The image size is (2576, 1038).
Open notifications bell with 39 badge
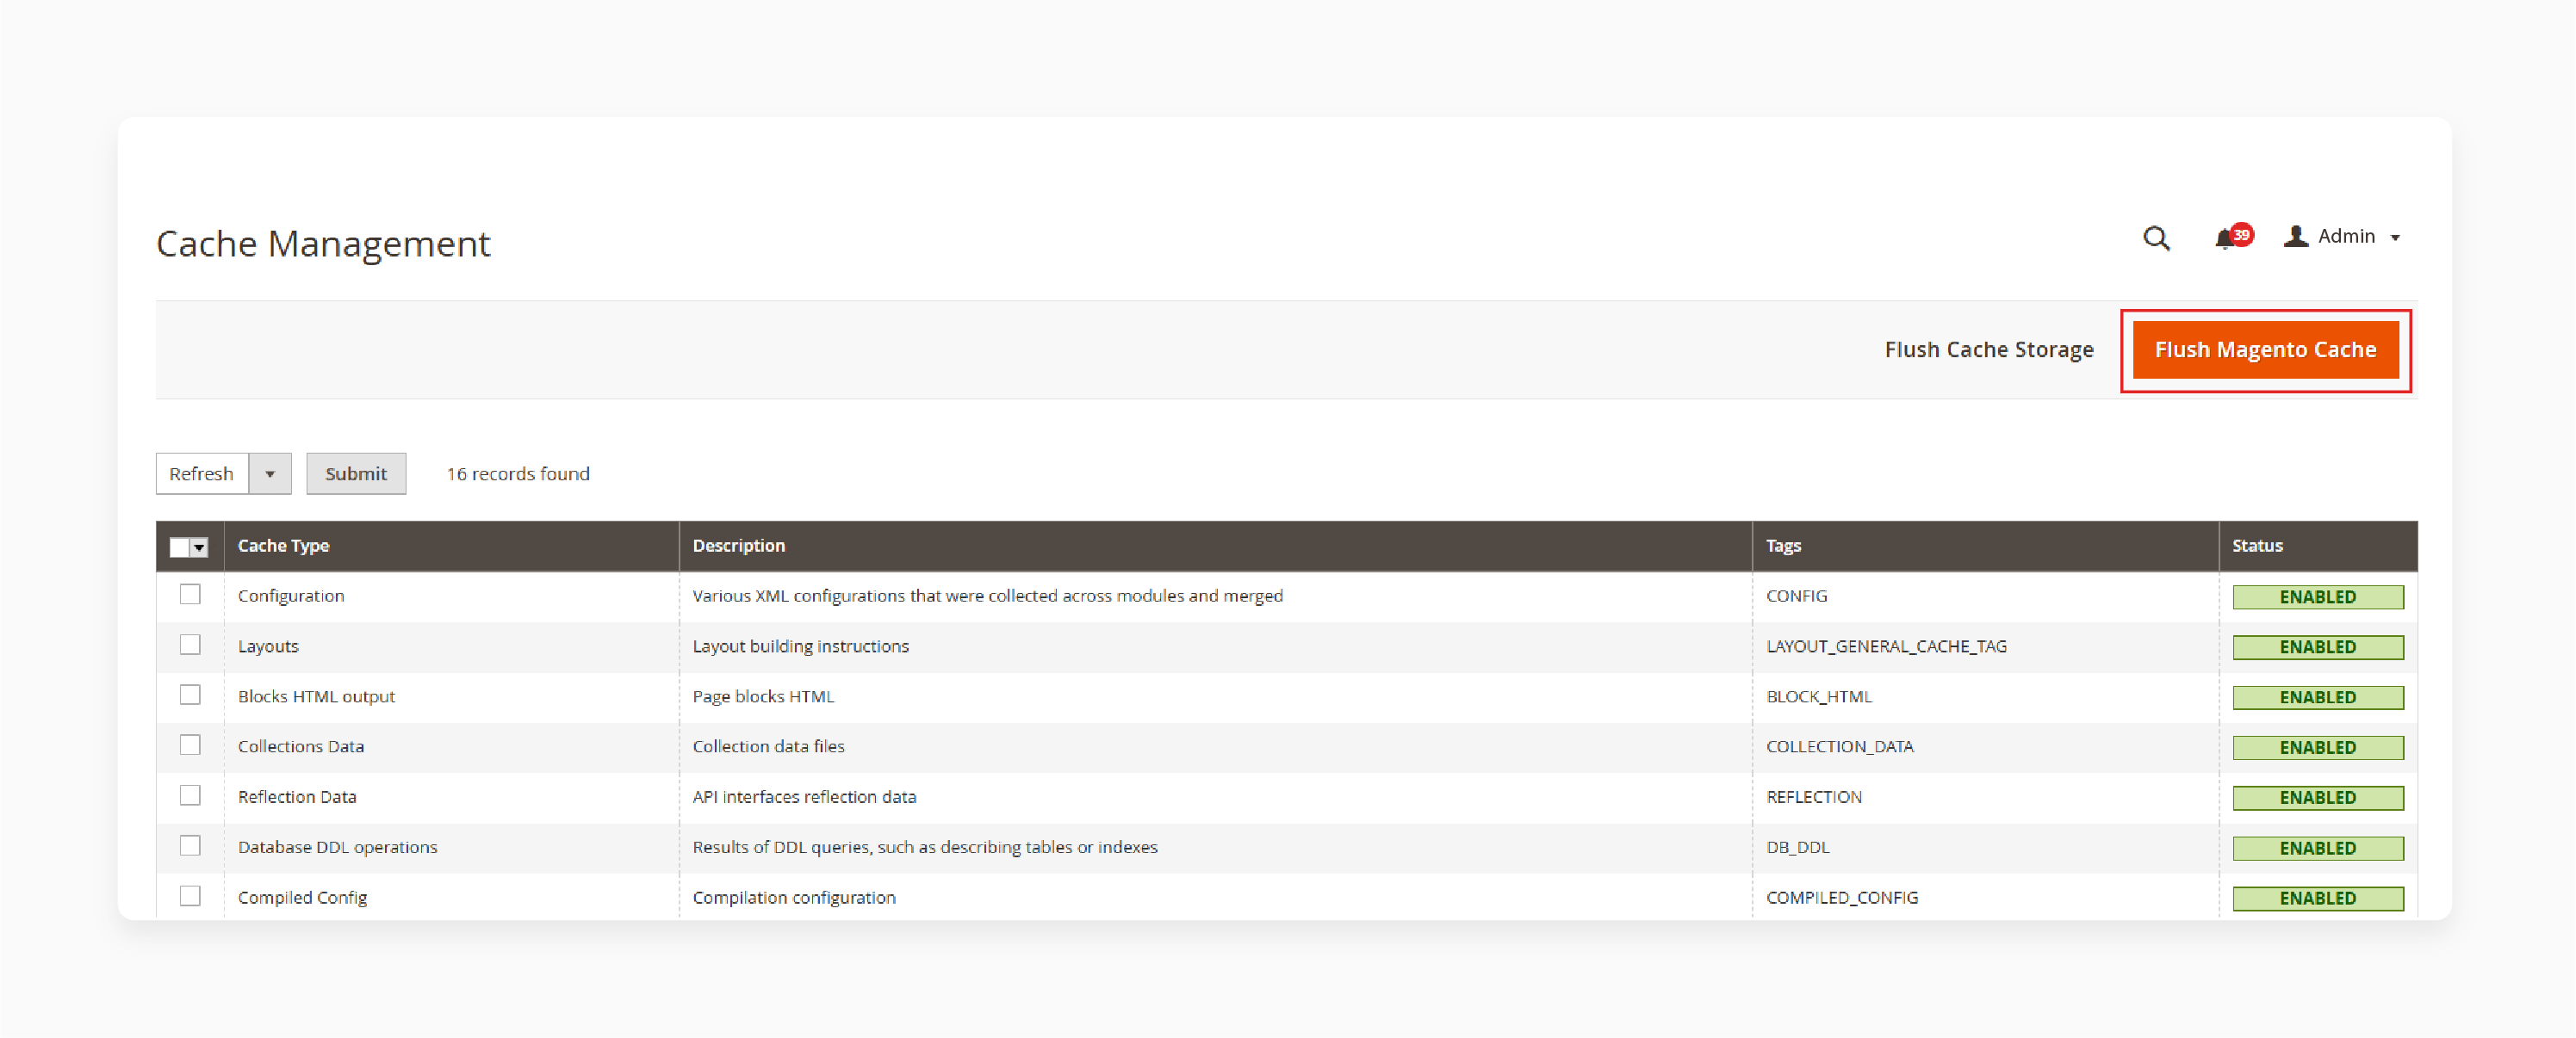[2232, 237]
